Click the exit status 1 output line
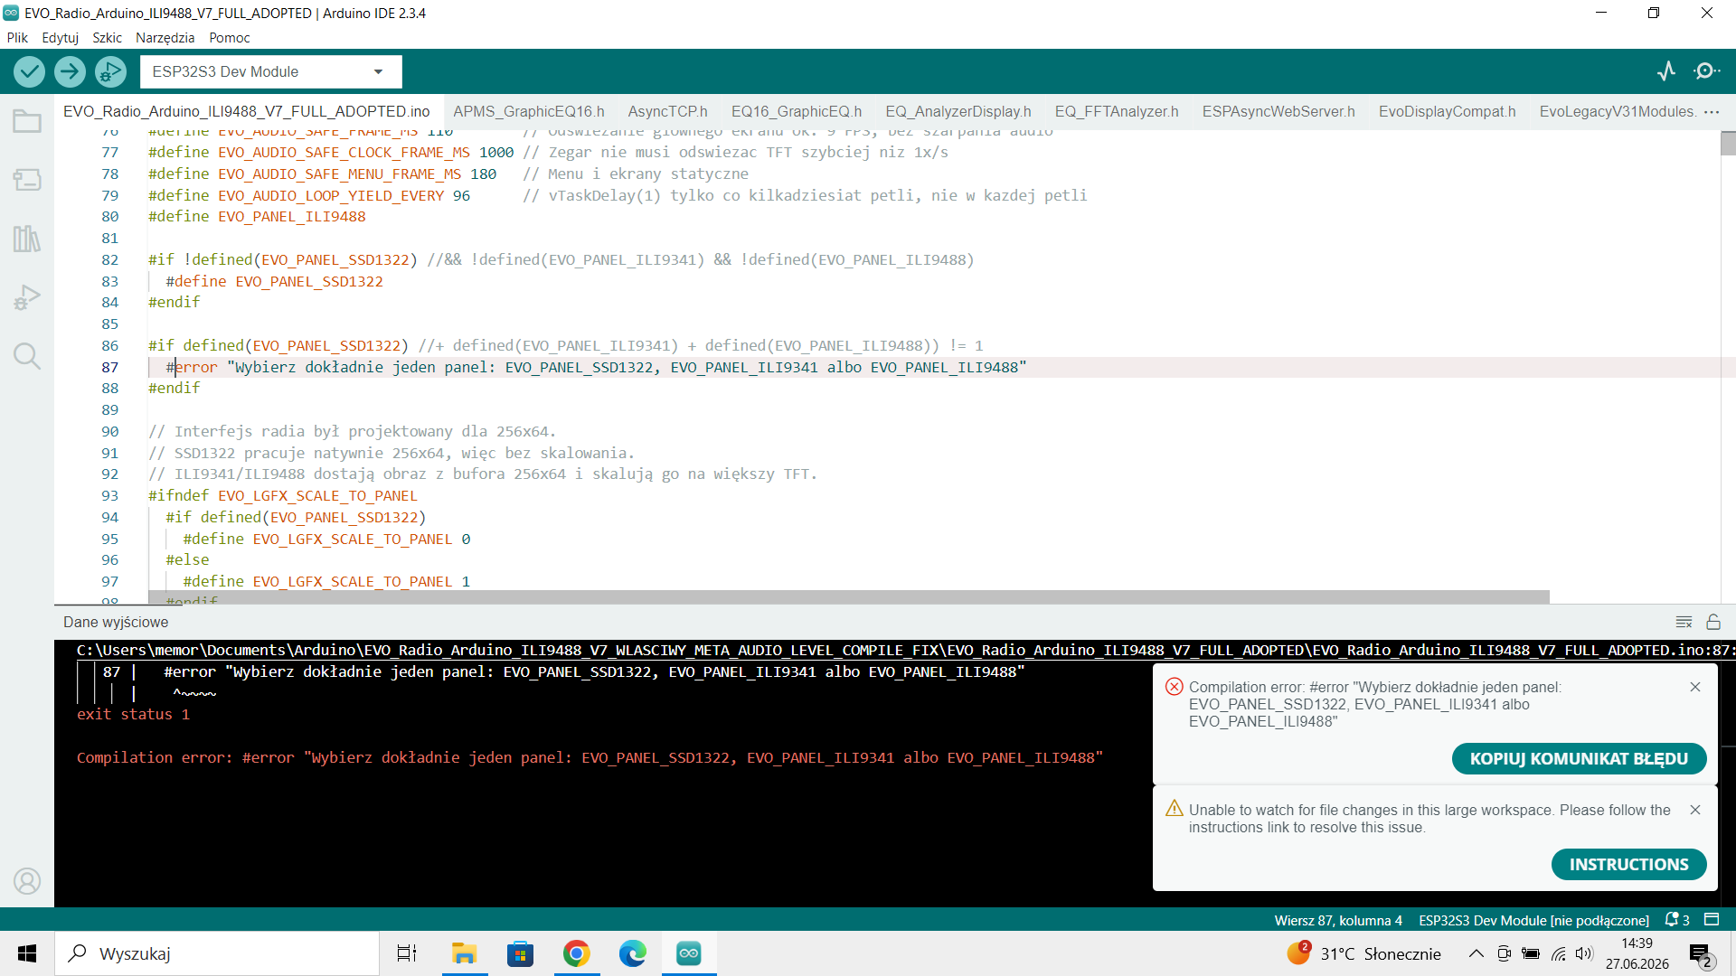Image resolution: width=1736 pixels, height=976 pixels. click(x=133, y=715)
